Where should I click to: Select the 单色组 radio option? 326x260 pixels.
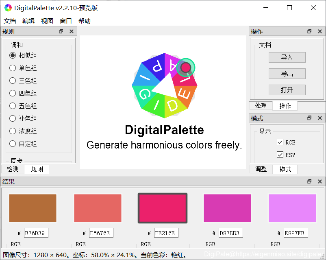(x=13, y=68)
